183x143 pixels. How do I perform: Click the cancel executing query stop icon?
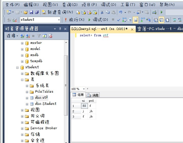(113, 20)
